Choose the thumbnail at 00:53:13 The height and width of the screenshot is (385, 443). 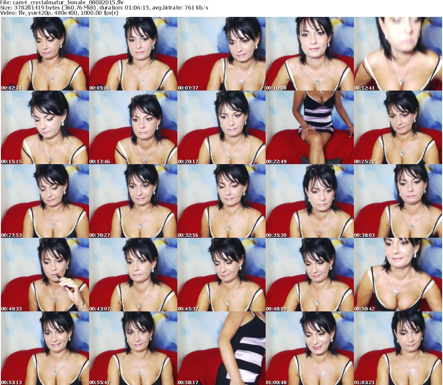pyautogui.click(x=45, y=348)
